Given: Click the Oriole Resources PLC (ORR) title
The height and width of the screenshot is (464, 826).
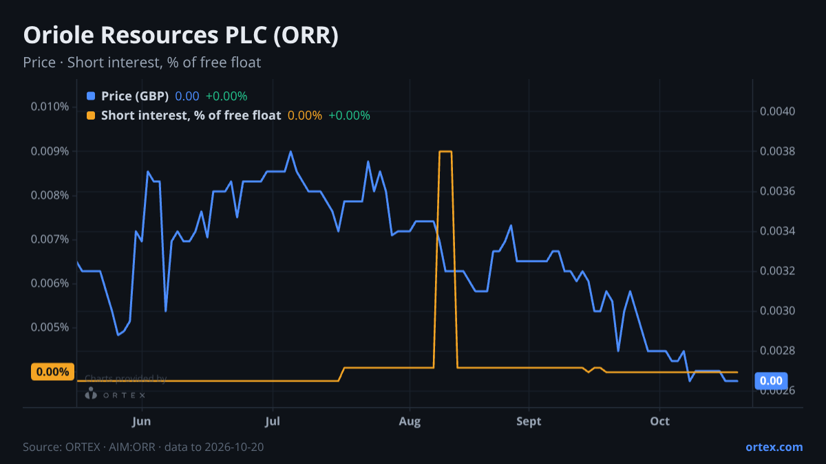Looking at the screenshot, I should [x=181, y=36].
